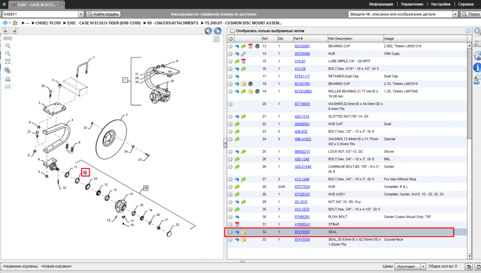Screen dimensions: 481x273
Task: Click the print diagram icon
Action: tap(8, 79)
